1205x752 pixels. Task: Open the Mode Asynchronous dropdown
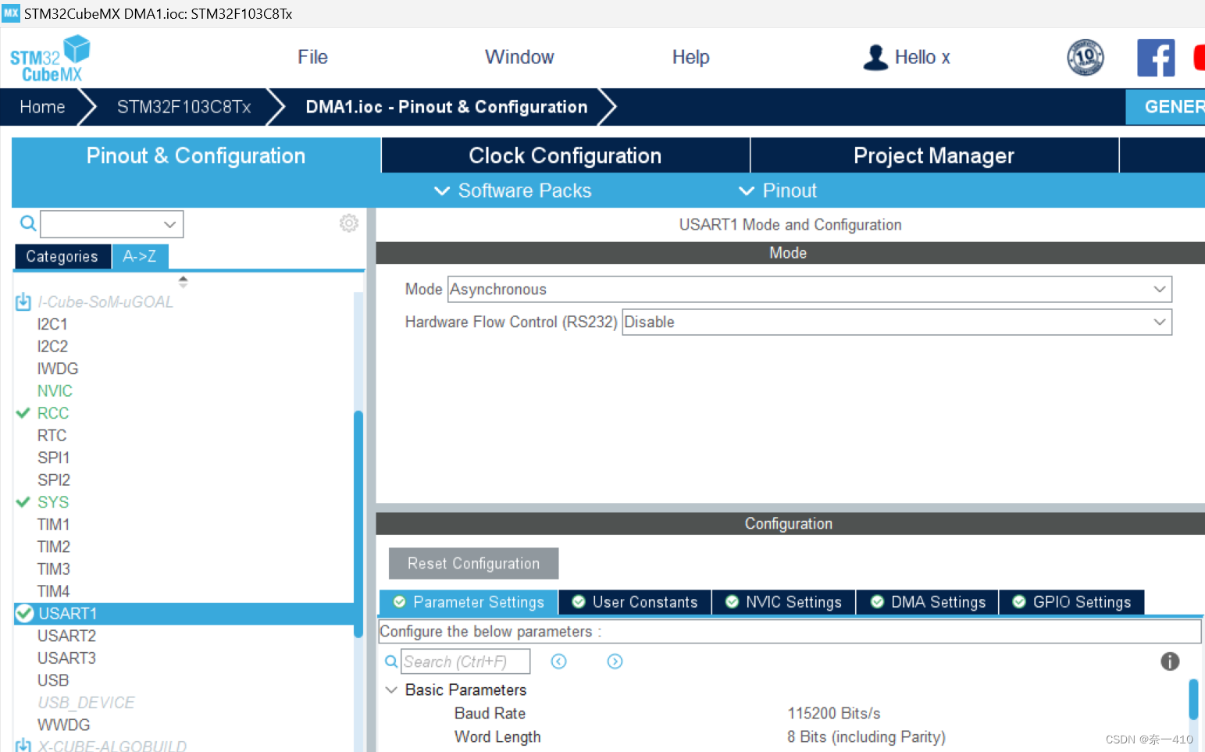pos(809,289)
